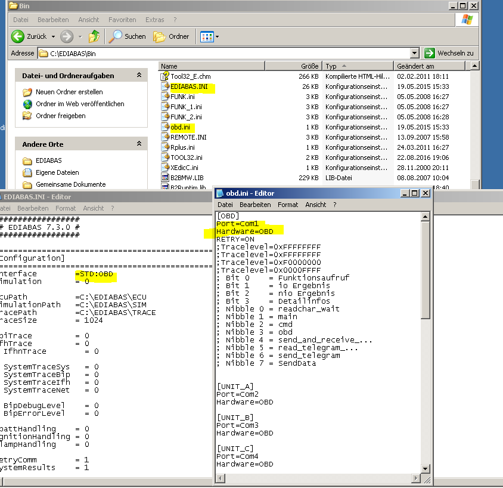Click the Port=Com1 line in obd.ini
The height and width of the screenshot is (488, 503).
coord(237,224)
